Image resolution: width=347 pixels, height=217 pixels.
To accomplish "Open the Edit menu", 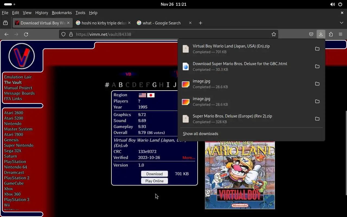I will [15, 13].
